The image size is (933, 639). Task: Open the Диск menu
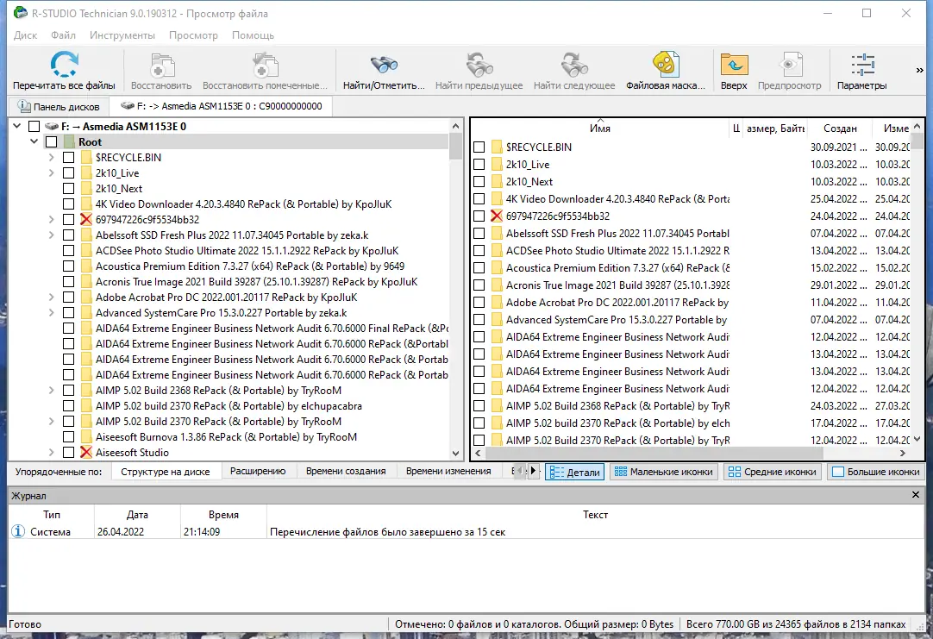click(26, 35)
